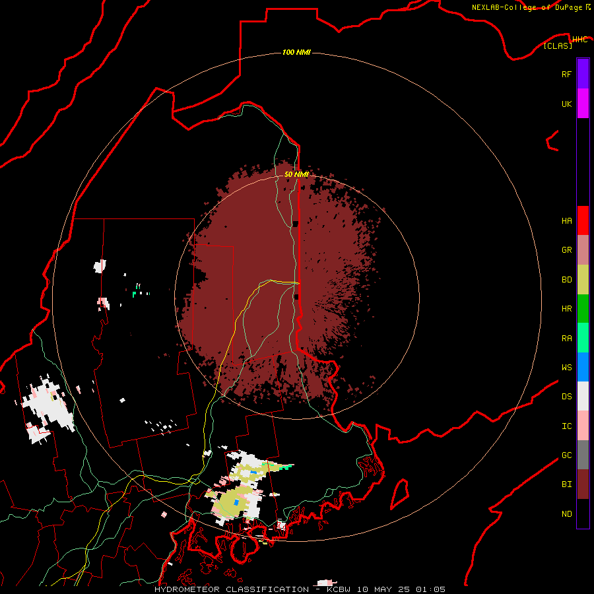Viewport: 594px width, 594px height.
Task: Click the HR legend label
Action: click(x=566, y=309)
